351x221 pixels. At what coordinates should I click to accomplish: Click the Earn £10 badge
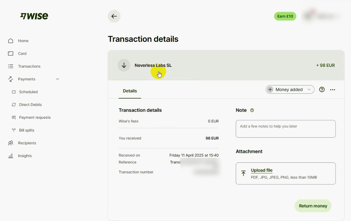(285, 16)
